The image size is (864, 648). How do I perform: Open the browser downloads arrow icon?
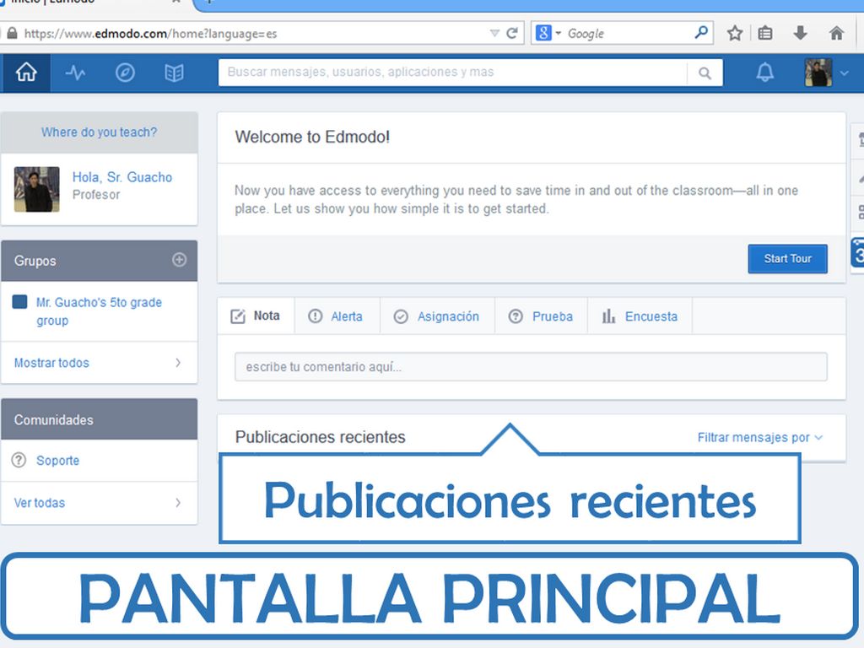click(800, 33)
